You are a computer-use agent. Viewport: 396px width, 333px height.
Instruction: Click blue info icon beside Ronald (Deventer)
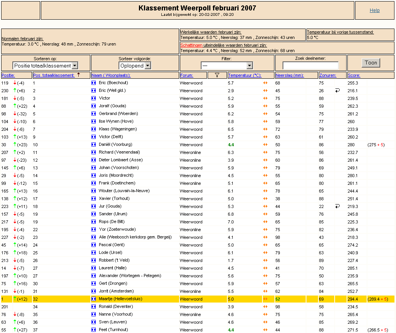tap(94, 307)
